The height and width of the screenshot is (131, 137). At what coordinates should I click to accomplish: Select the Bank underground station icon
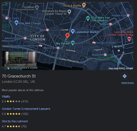click(x=47, y=30)
